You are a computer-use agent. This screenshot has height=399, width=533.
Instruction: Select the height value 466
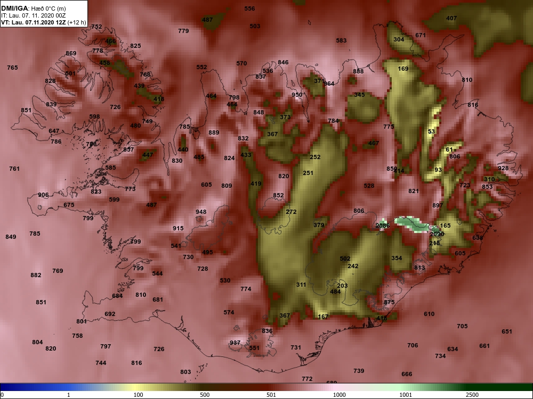click(110, 41)
